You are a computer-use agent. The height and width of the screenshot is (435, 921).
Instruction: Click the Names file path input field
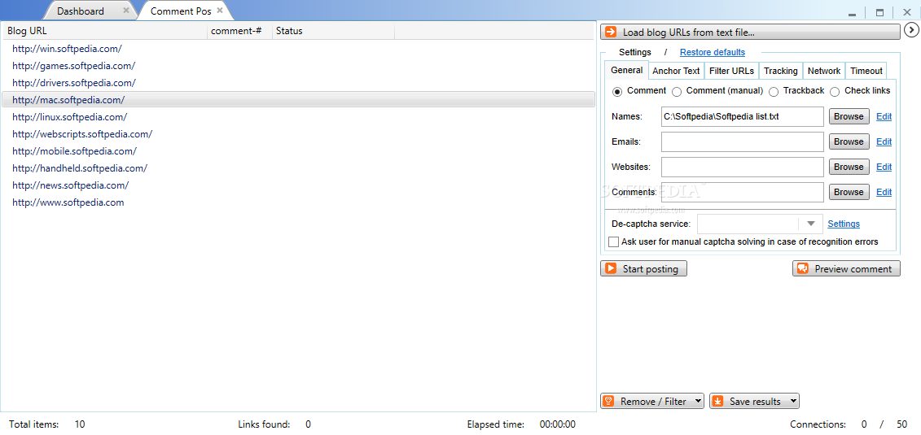(743, 116)
